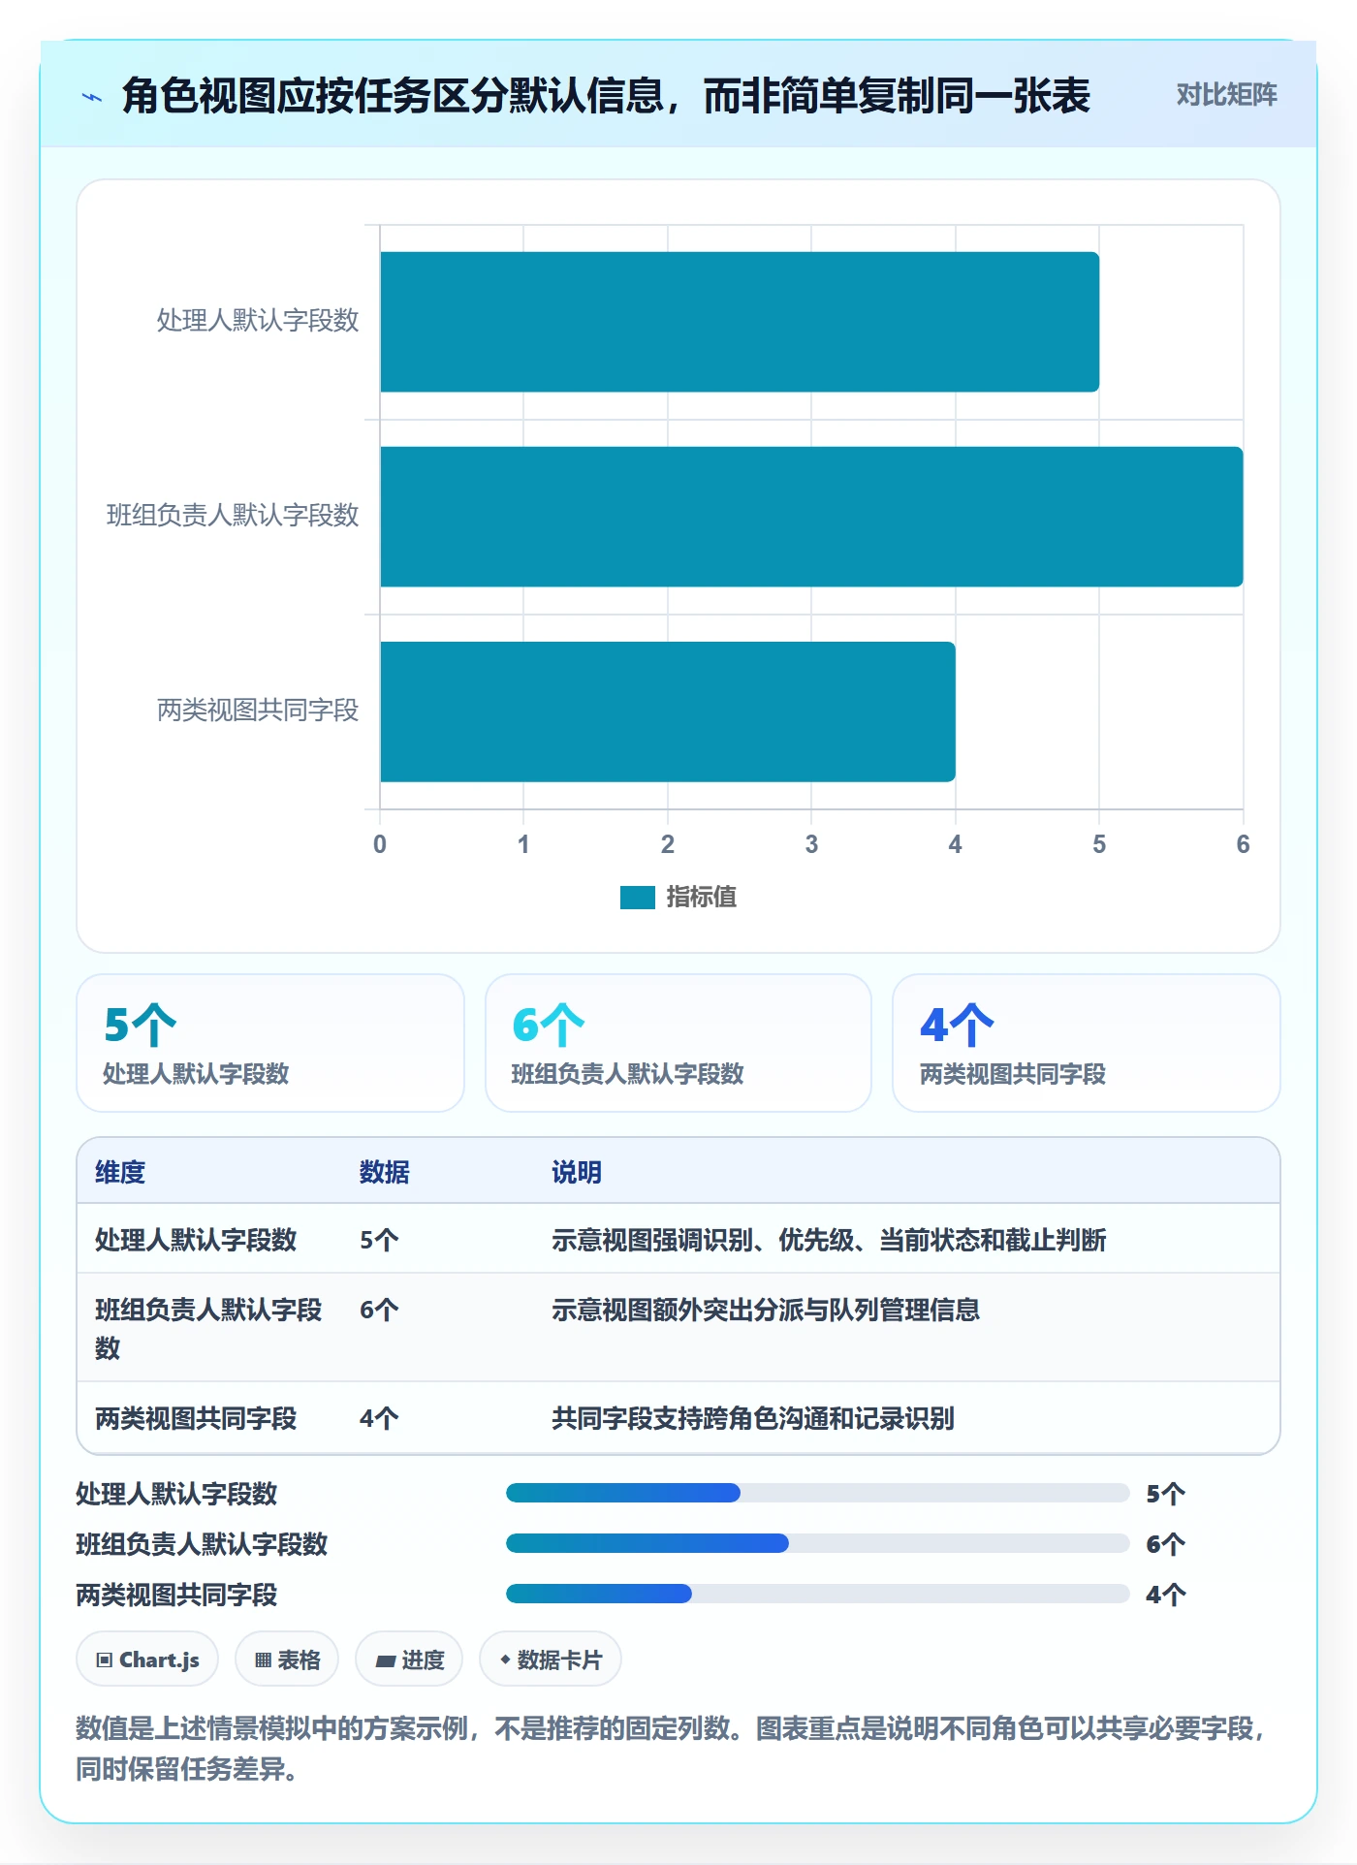The height and width of the screenshot is (1865, 1357).
Task: Click the 维度 column header
Action: pyautogui.click(x=120, y=1173)
